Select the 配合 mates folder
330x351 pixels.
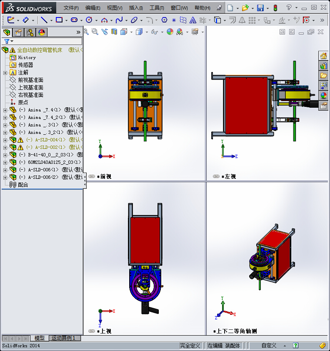click(23, 185)
